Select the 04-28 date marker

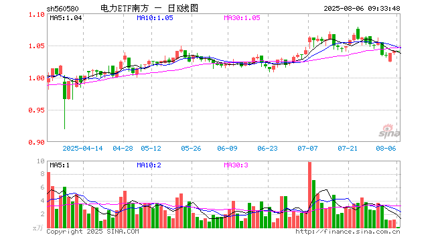point(123,148)
